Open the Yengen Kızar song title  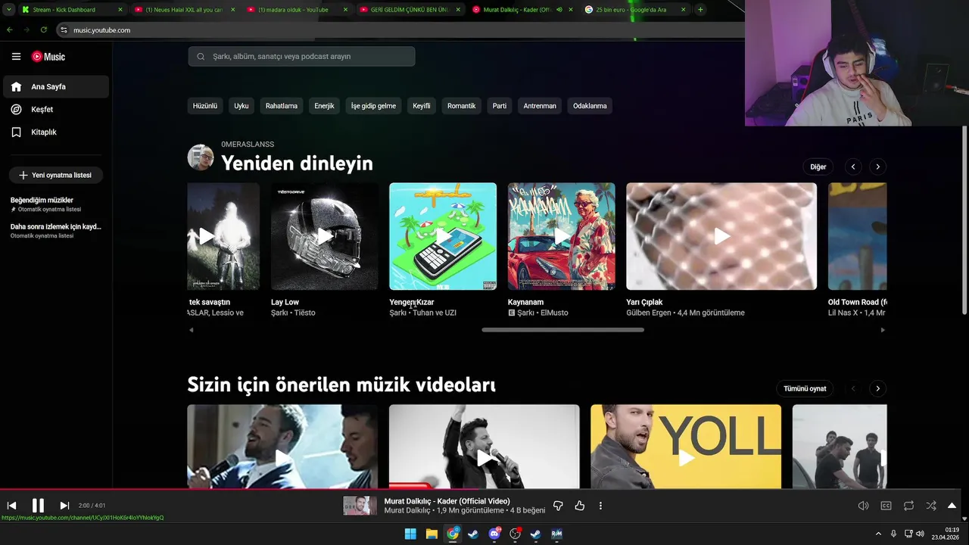pos(412,302)
